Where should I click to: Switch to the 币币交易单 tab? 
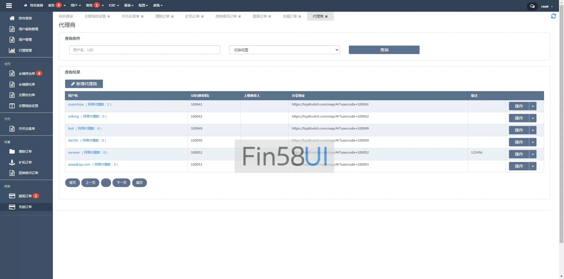130,16
